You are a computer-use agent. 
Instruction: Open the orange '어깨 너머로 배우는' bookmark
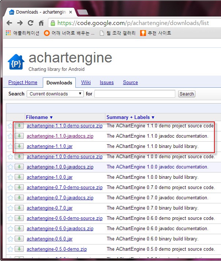[x=69, y=33]
